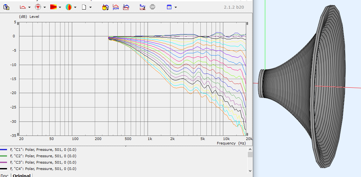This screenshot has height=177, width=361.
Task: Select the "C3": Polar, Pressure legend entry
Action: [43, 162]
